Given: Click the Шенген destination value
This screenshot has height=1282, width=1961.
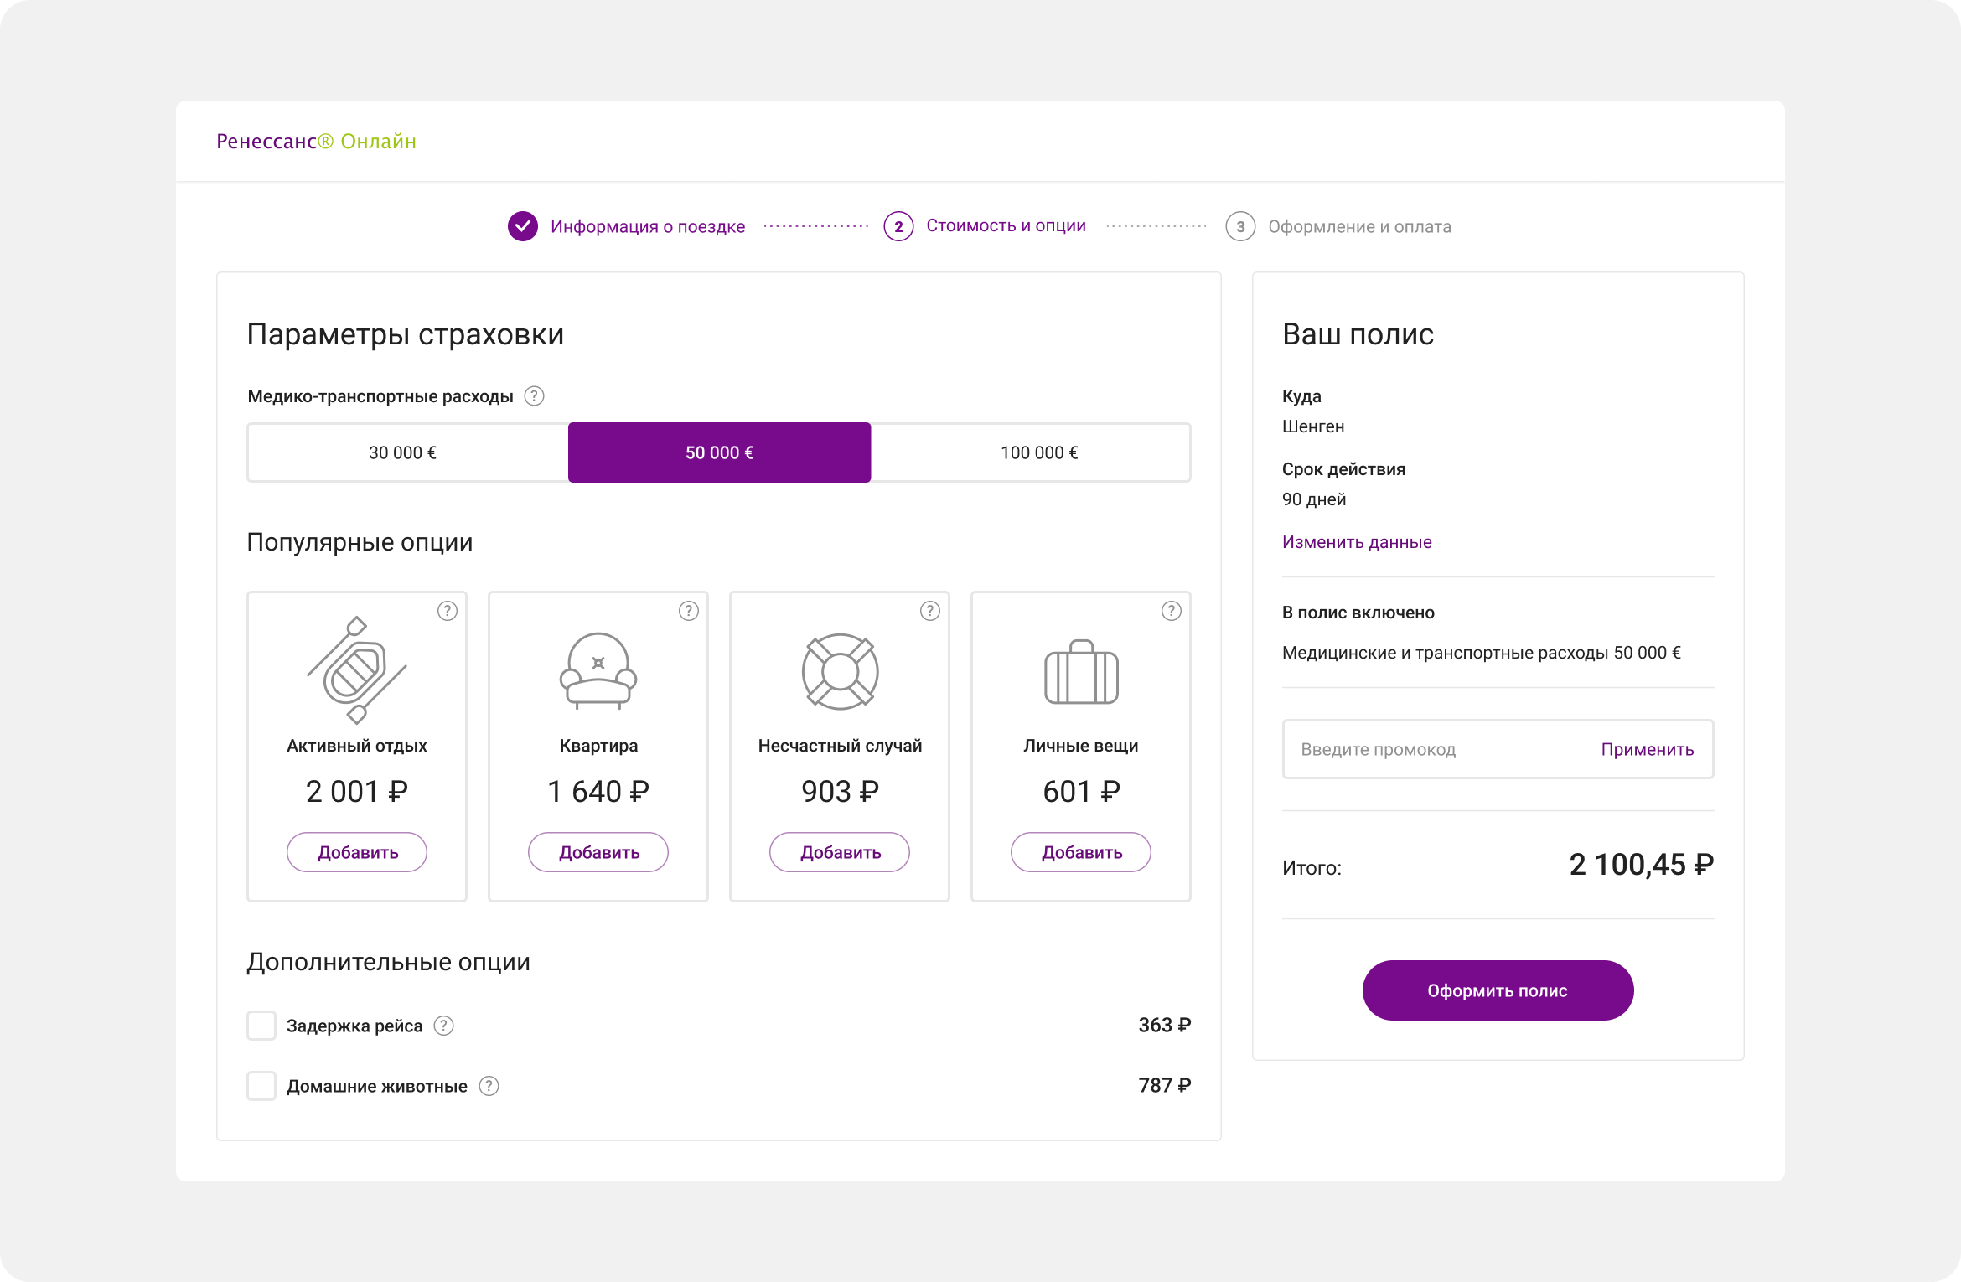Looking at the screenshot, I should 1313,426.
